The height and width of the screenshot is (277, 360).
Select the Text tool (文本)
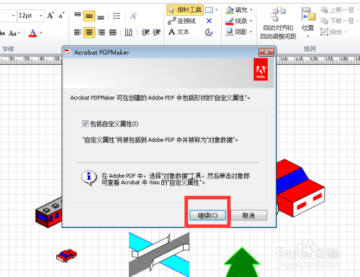click(x=179, y=32)
